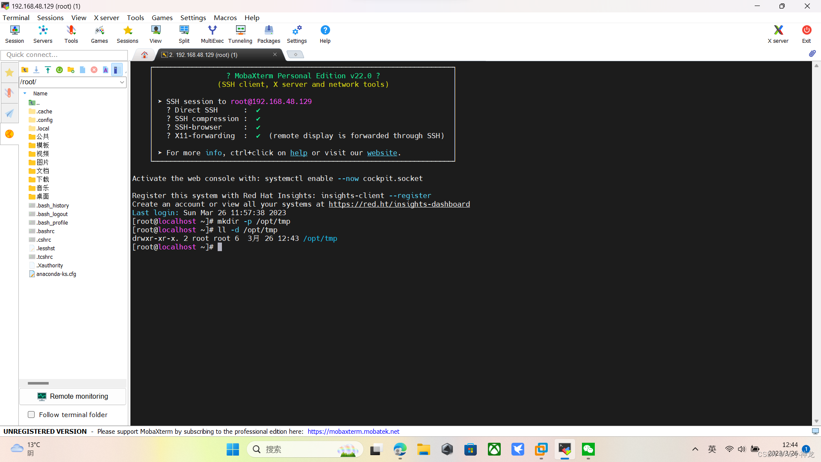This screenshot has width=821, height=462.
Task: Click the Split terminal icon
Action: point(184,34)
